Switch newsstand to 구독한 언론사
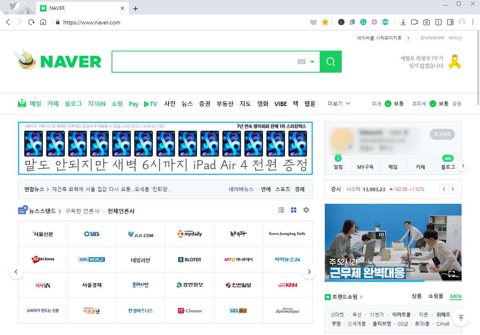The height and width of the screenshot is (335, 480). pyautogui.click(x=82, y=211)
